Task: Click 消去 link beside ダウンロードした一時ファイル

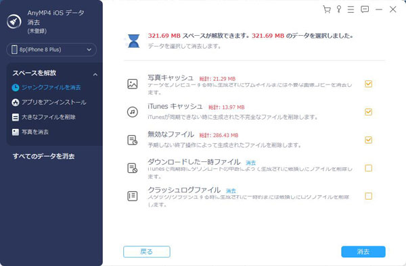Action: 250,163
